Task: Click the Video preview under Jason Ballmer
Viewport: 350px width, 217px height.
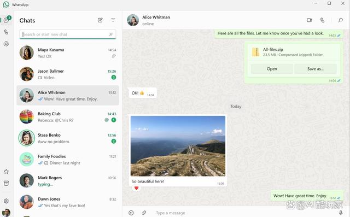Action: 46,78
